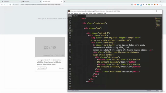Close the first index.html Chrome tab
This screenshot has width=166, height=93.
pos(20,2)
